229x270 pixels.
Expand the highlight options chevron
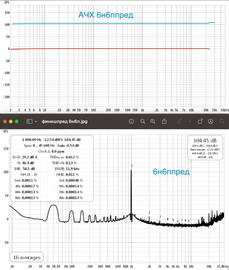pos(189,122)
